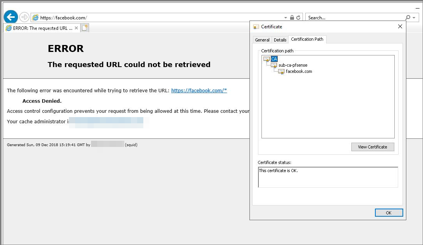
Task: Click the ERROR heading on the page
Action: tap(66, 48)
